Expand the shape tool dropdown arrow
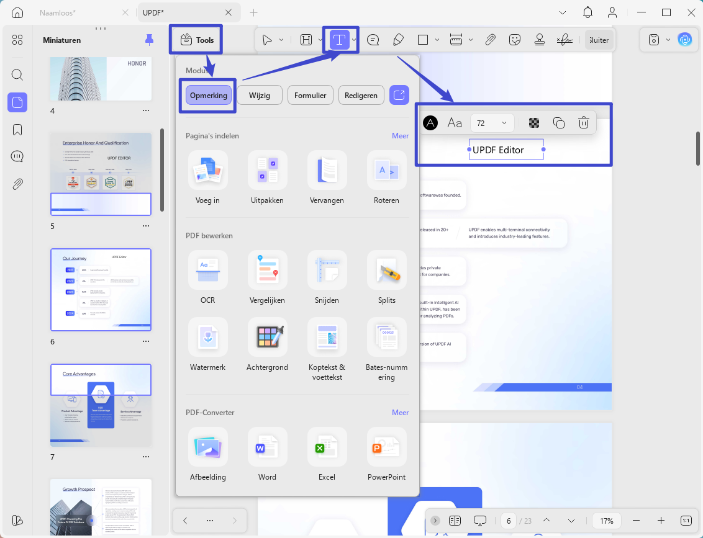The width and height of the screenshot is (703, 538). pos(437,40)
